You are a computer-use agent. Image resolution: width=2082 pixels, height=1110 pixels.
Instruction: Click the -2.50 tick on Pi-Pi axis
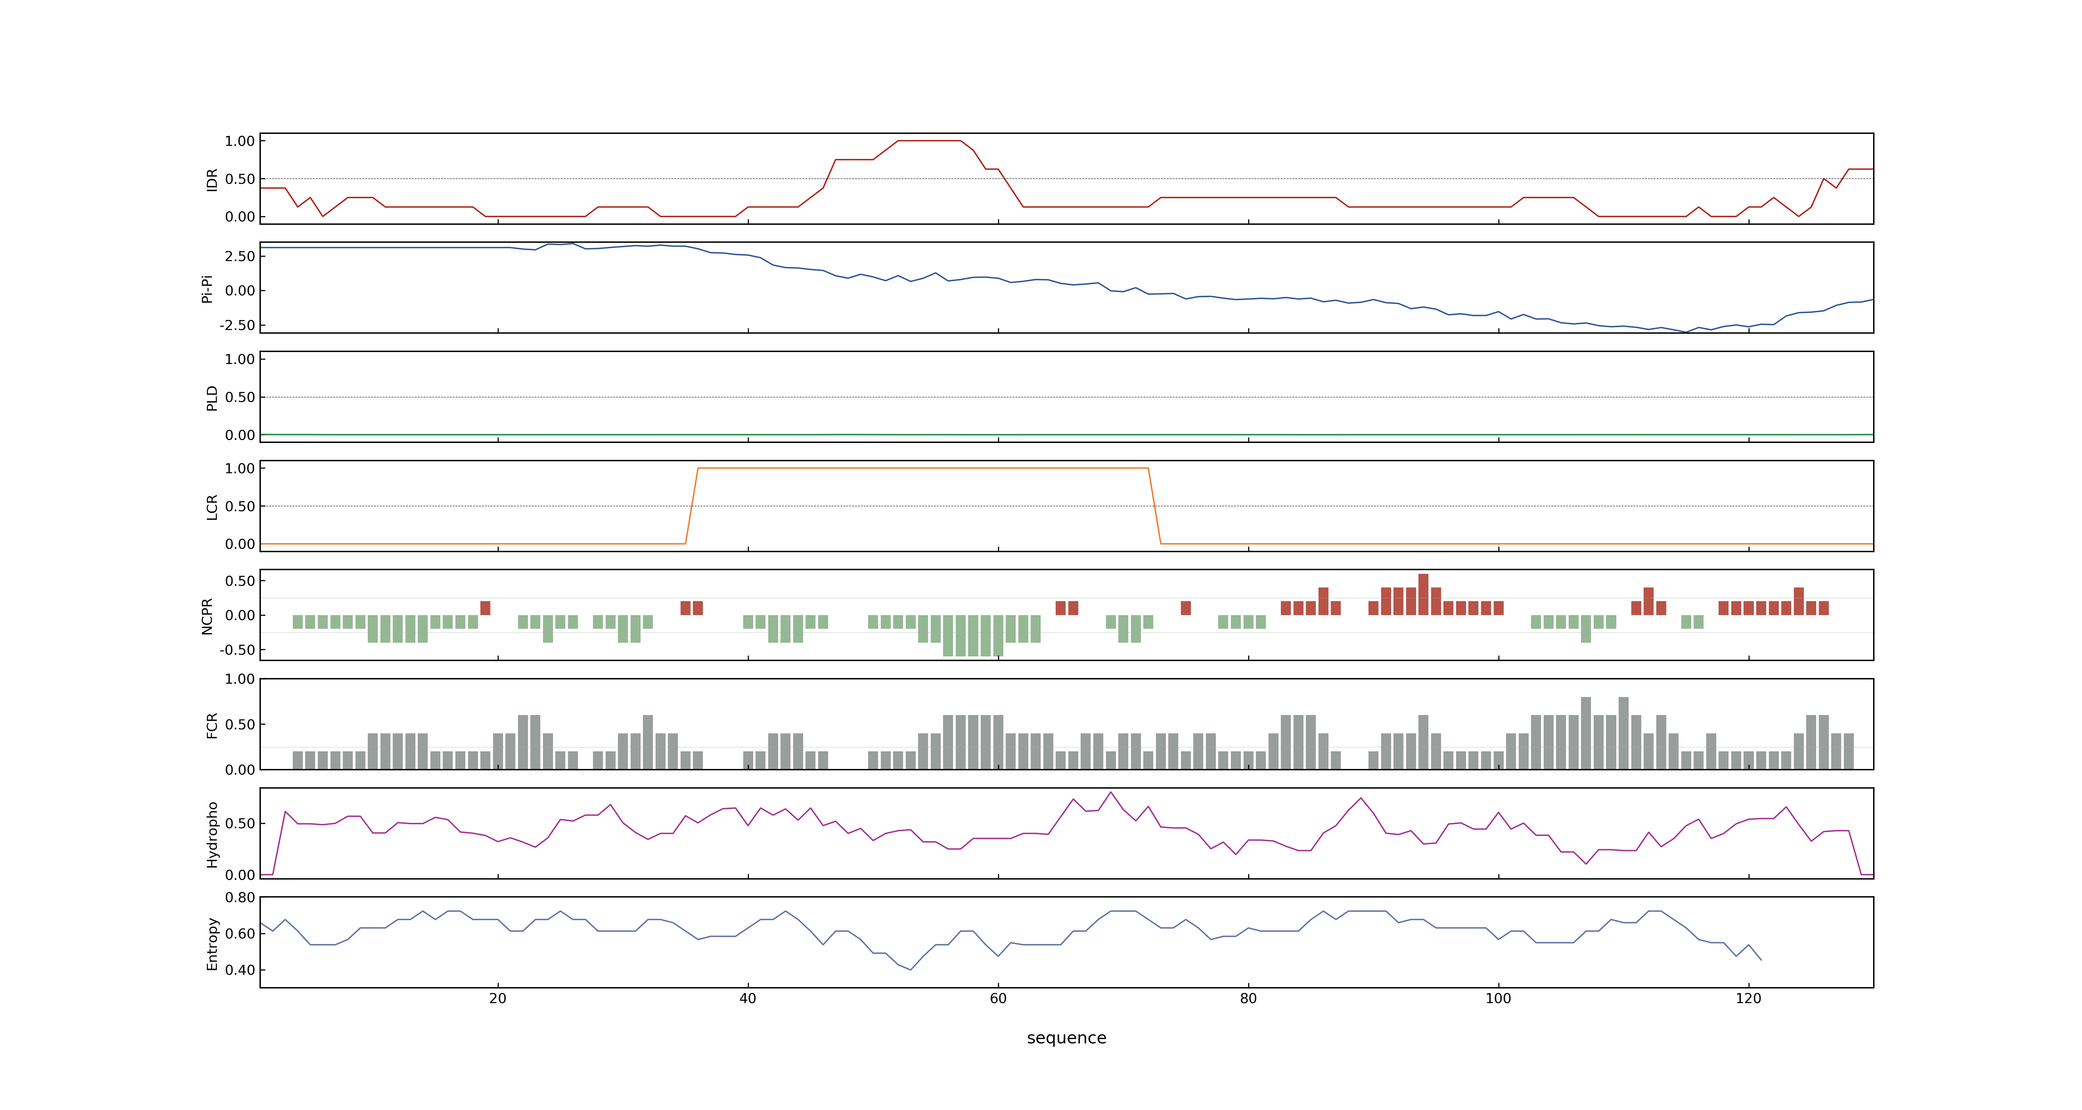click(x=237, y=326)
